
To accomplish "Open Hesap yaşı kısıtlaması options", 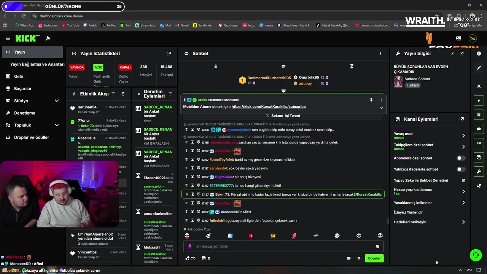I will (463, 191).
